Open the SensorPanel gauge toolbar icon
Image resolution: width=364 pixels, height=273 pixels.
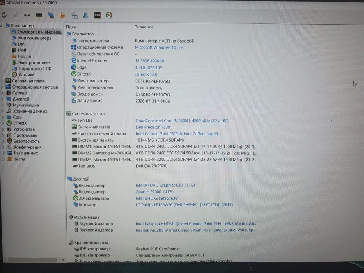pyautogui.click(x=109, y=15)
